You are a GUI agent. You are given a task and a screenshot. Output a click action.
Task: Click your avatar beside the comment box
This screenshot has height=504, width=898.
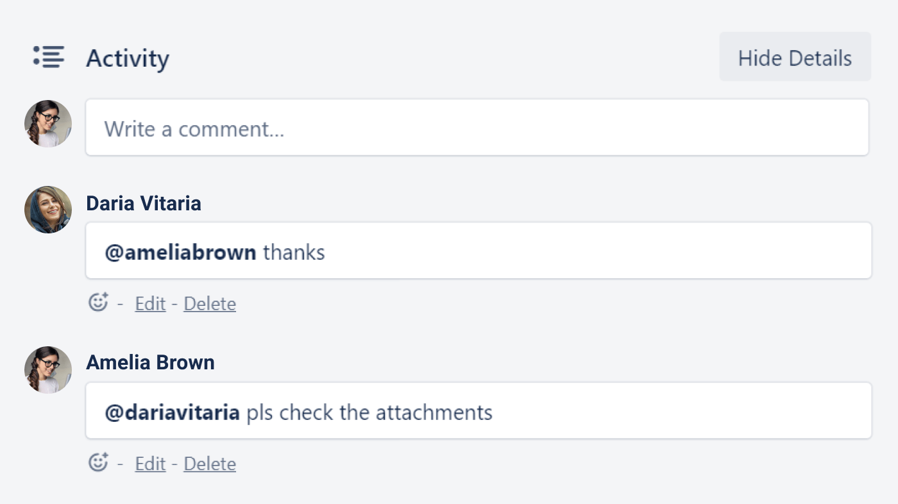pyautogui.click(x=48, y=123)
